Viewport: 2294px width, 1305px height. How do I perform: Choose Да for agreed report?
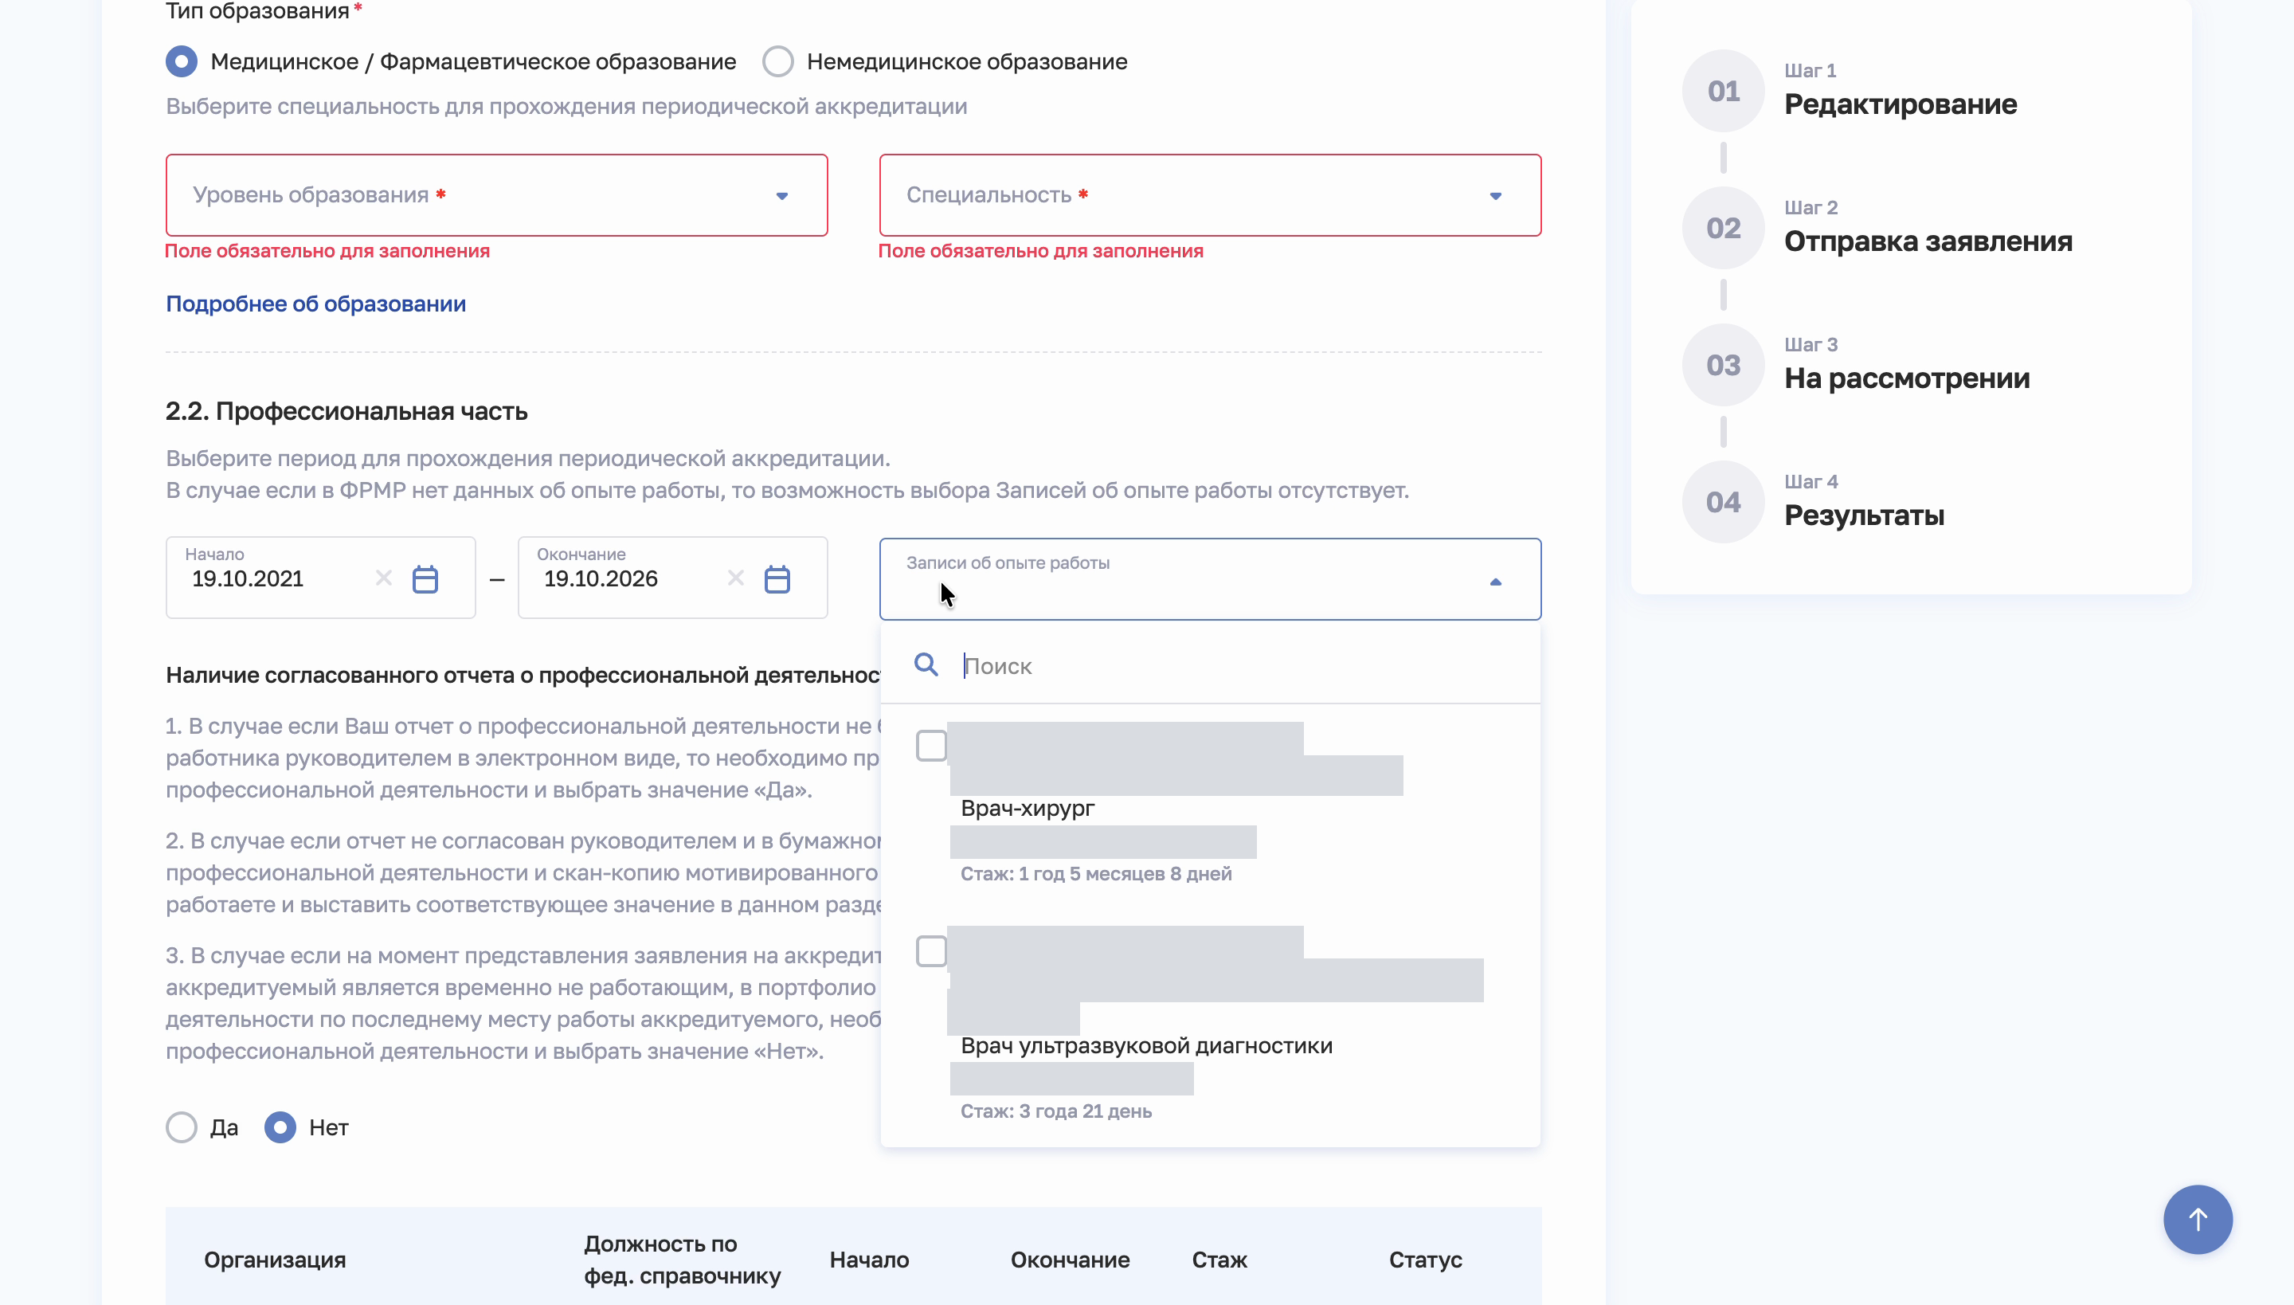(182, 1127)
